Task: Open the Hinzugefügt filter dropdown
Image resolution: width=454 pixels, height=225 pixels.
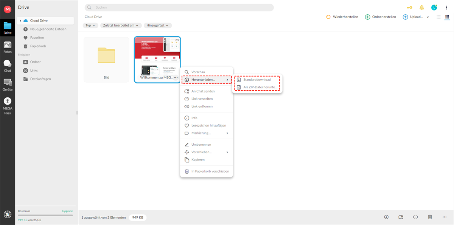Action: [158, 25]
